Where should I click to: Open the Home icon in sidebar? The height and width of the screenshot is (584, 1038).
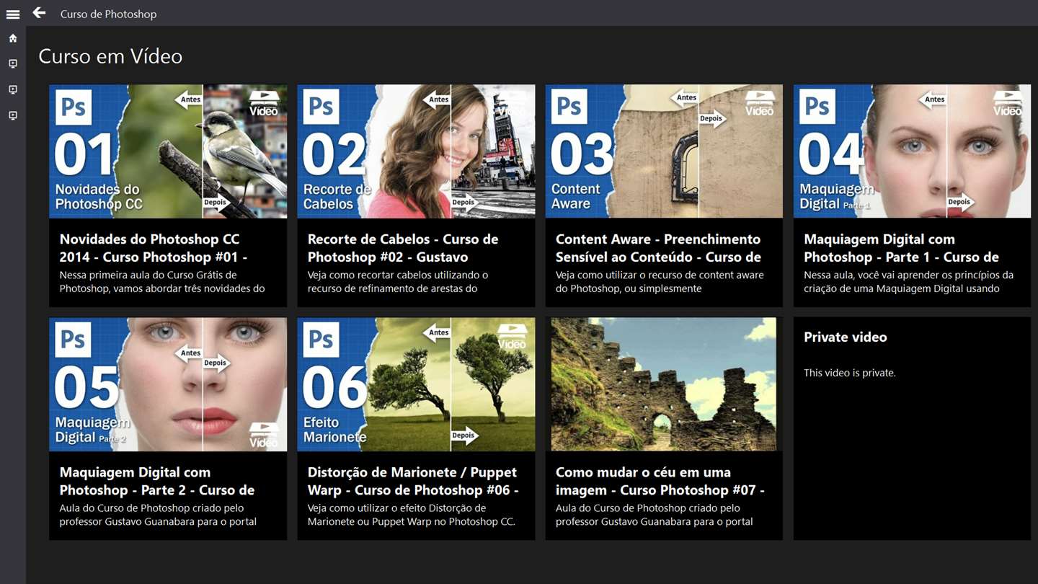pos(13,38)
